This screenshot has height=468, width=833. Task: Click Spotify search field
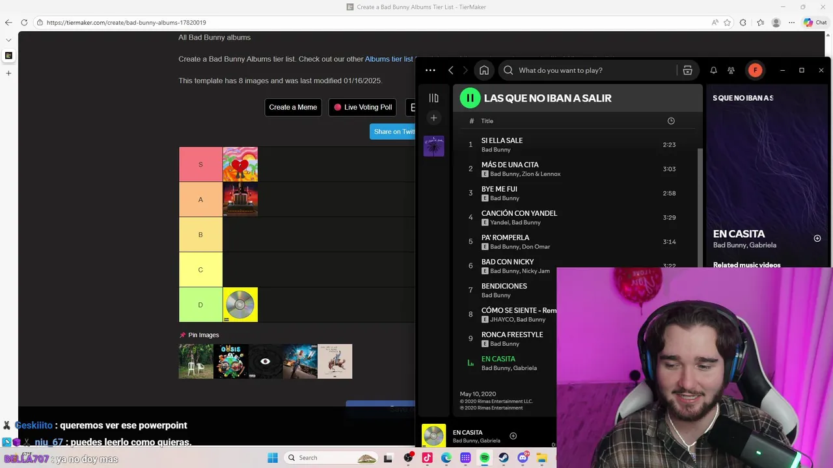[589, 70]
